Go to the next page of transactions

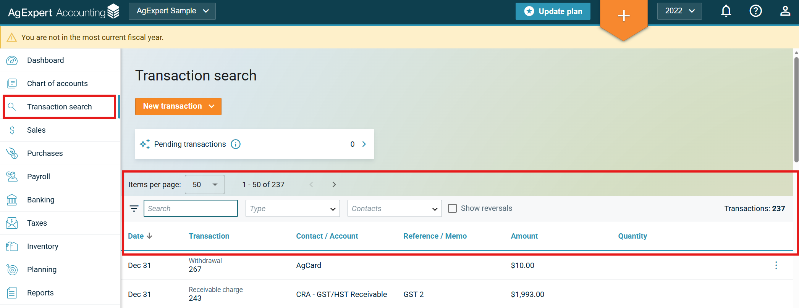tap(334, 184)
